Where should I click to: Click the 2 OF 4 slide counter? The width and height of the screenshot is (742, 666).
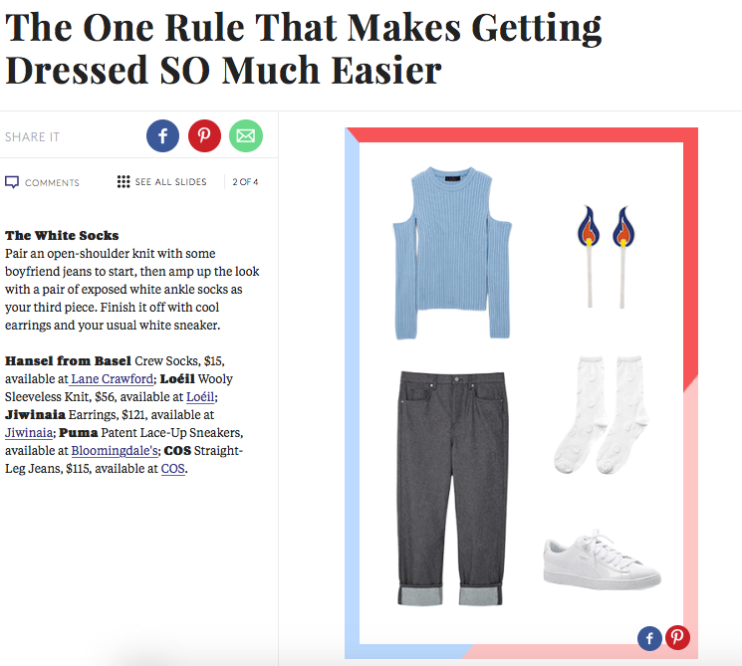245,182
